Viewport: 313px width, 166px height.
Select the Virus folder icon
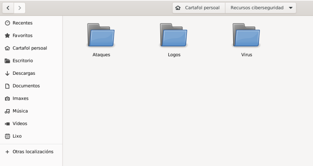(x=246, y=35)
